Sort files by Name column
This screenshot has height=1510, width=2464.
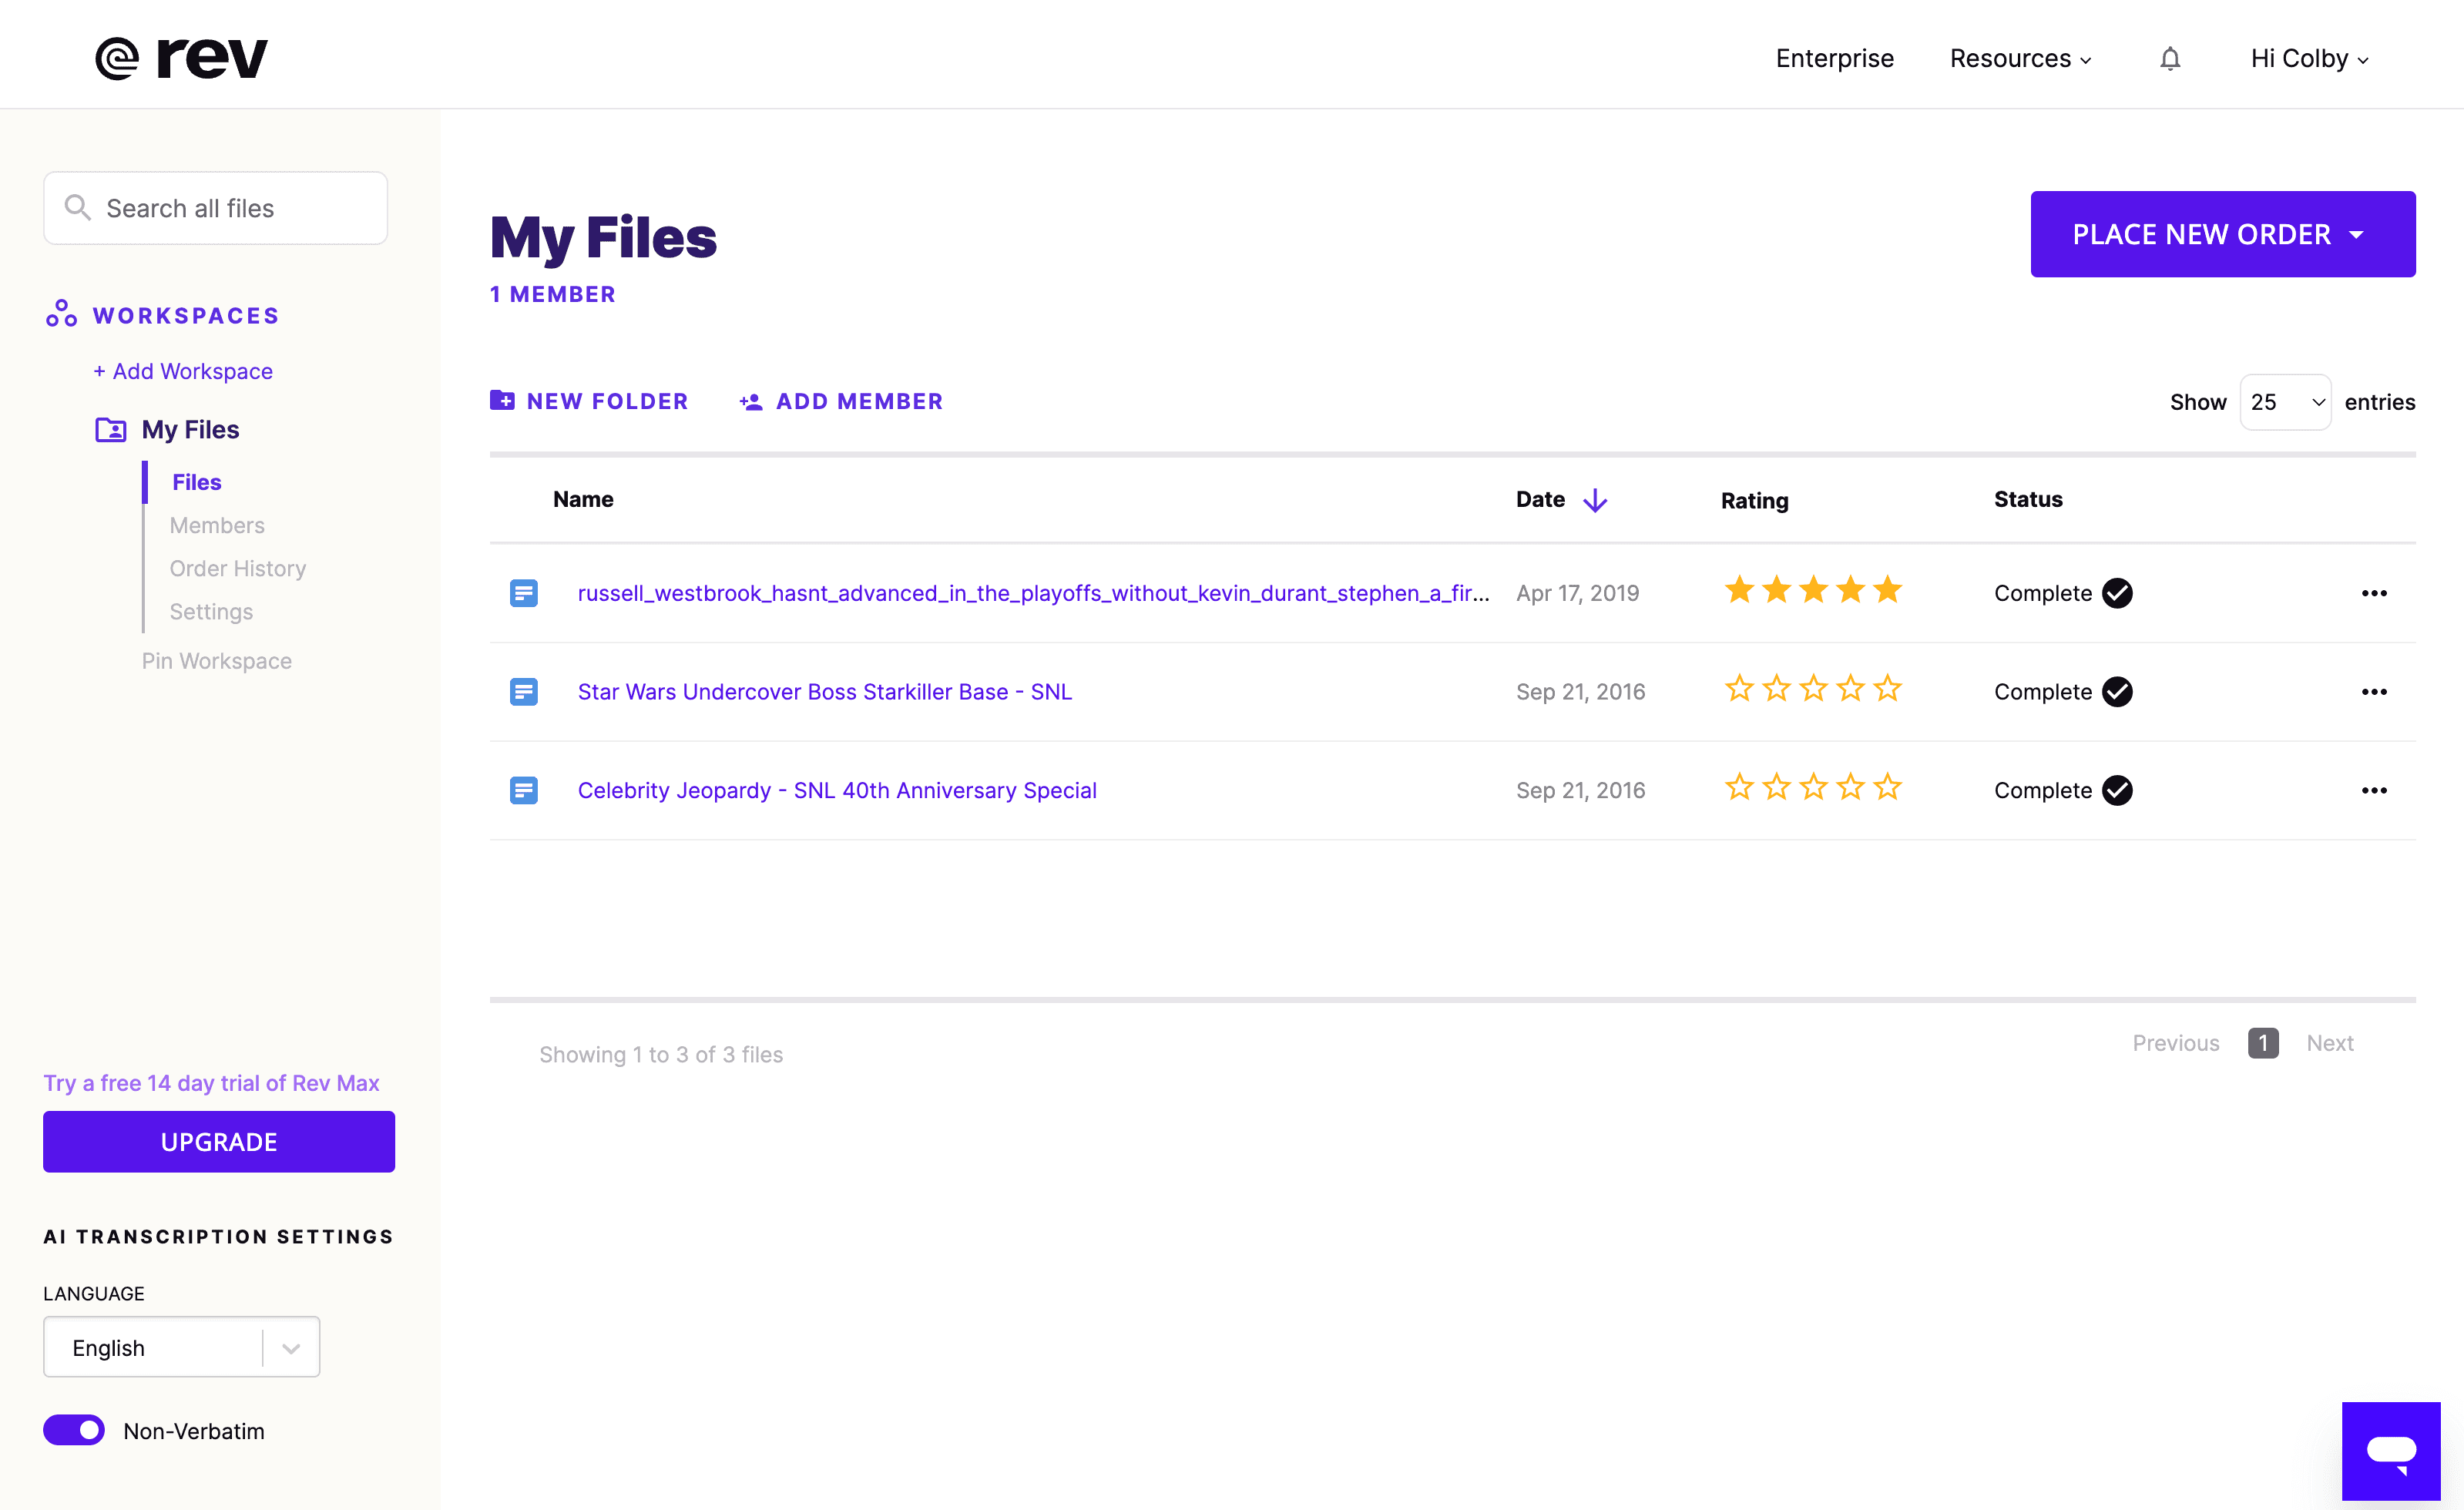583,499
